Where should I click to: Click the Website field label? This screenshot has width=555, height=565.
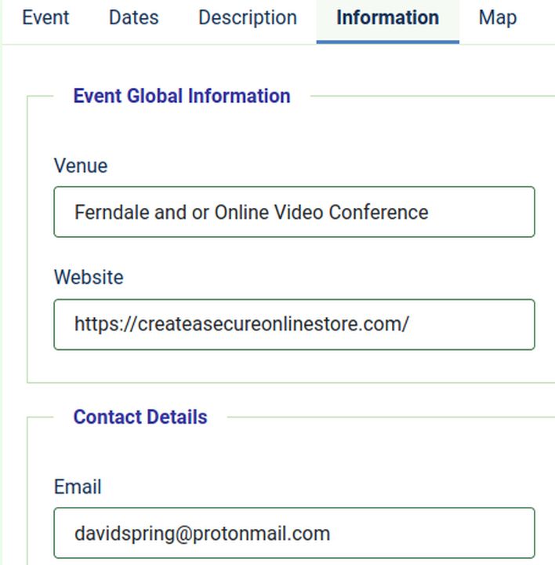coord(89,277)
